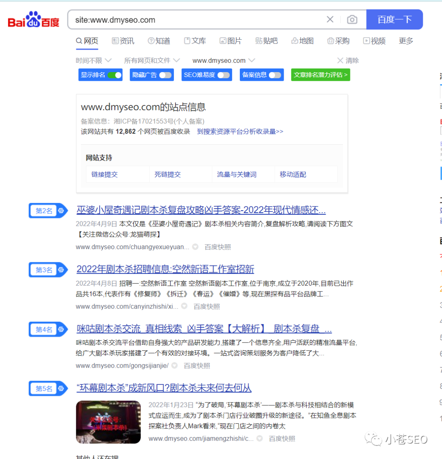Open result 巫婆小屋奇遇记剧本杀复盘攻略
The image size is (442, 459).
click(201, 210)
